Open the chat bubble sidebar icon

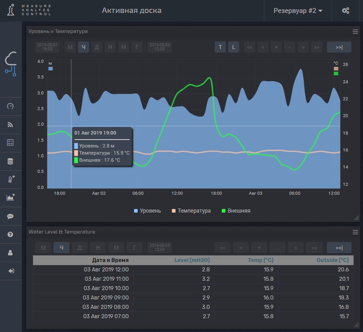coord(11,216)
